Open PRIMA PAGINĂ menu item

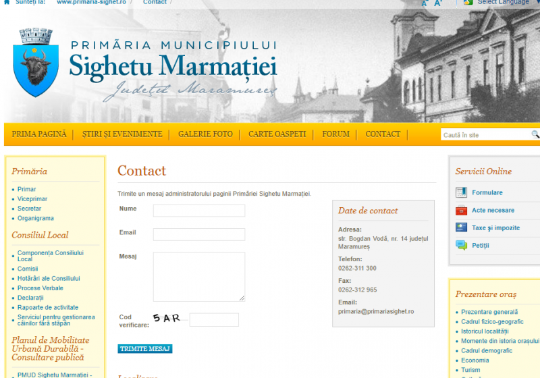pyautogui.click(x=39, y=134)
